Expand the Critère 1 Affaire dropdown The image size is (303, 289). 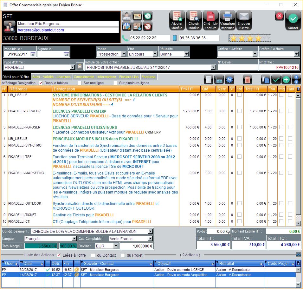(255, 54)
